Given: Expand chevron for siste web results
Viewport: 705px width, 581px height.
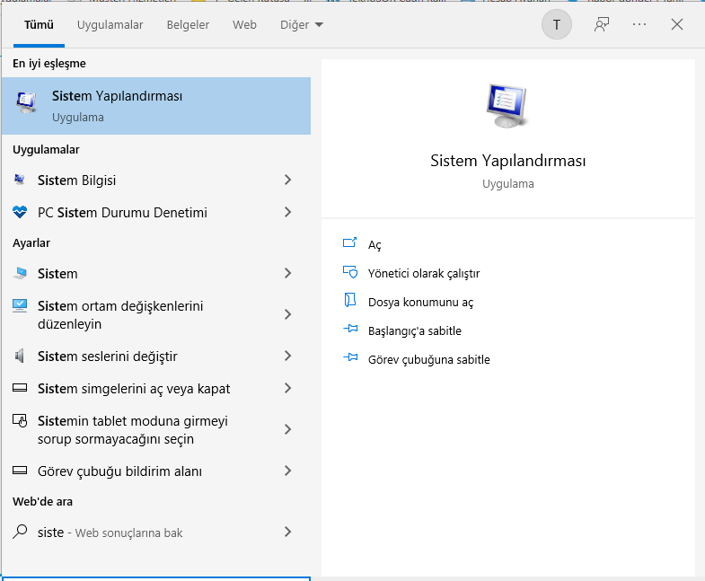Looking at the screenshot, I should tap(287, 532).
